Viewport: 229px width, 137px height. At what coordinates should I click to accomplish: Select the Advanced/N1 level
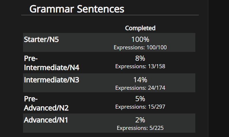46,120
